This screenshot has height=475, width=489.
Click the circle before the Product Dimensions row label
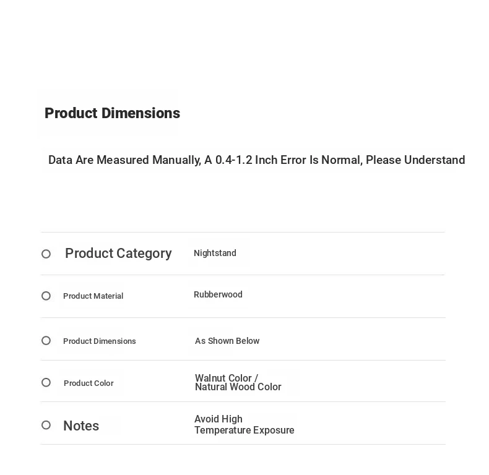pos(46,341)
